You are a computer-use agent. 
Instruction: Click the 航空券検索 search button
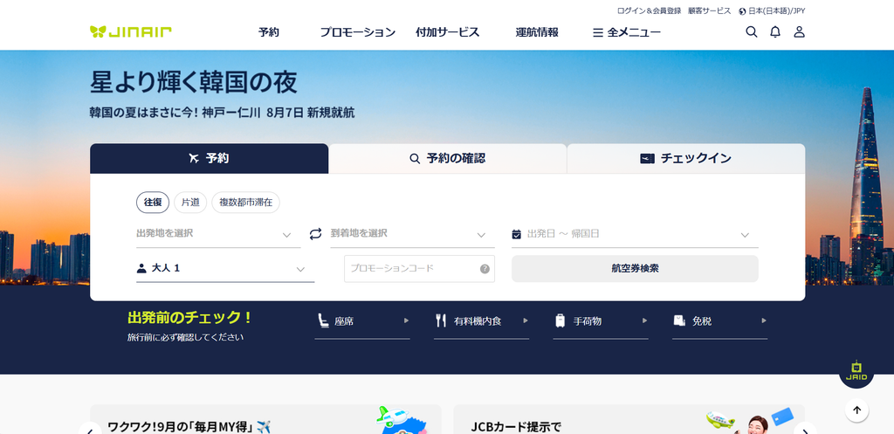[x=635, y=269]
